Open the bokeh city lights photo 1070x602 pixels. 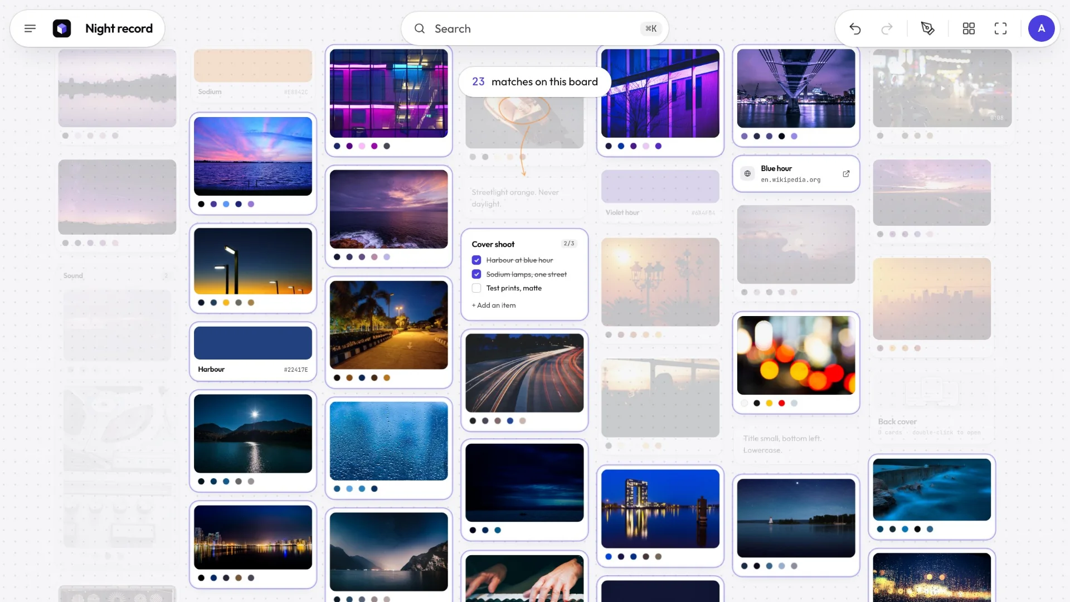click(x=796, y=356)
